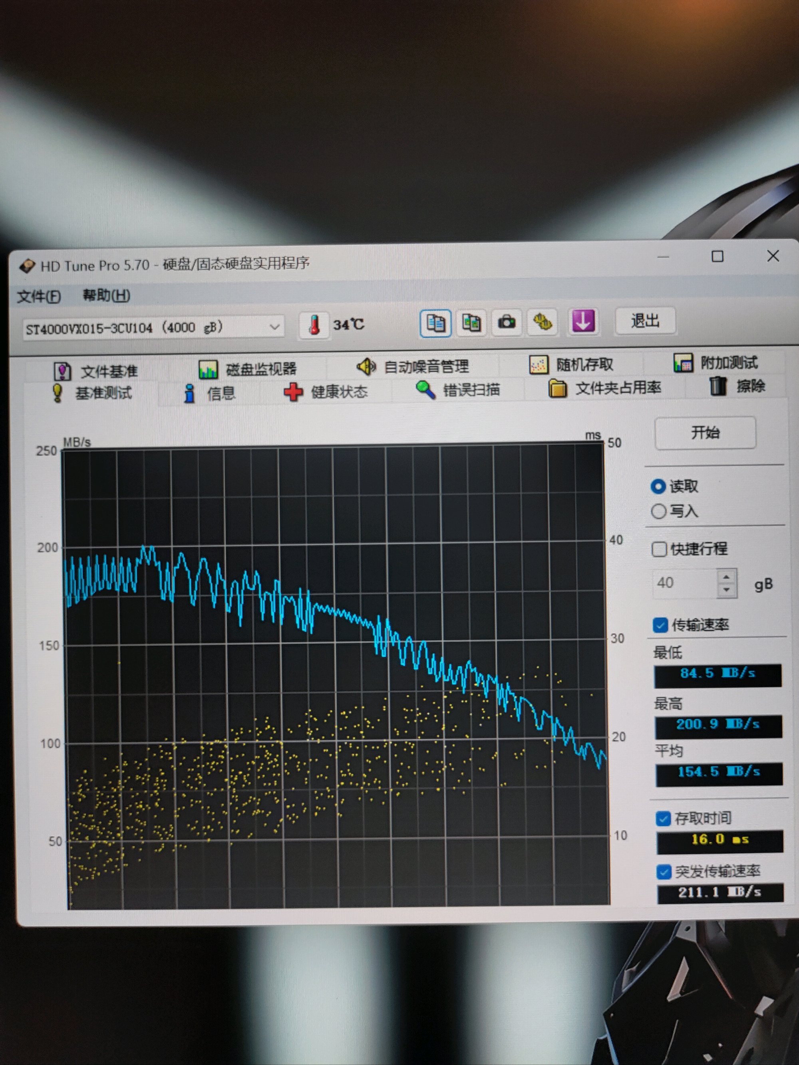This screenshot has height=1065, width=799.
Task: Open the 磁盘监视器 tab
Action: click(248, 369)
